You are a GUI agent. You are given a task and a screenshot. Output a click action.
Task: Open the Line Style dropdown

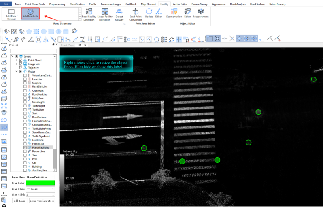(x=40, y=189)
